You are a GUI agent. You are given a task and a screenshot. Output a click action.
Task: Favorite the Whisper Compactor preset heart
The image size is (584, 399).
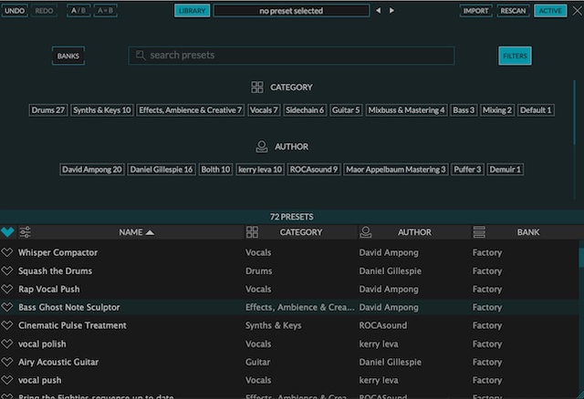(7, 252)
